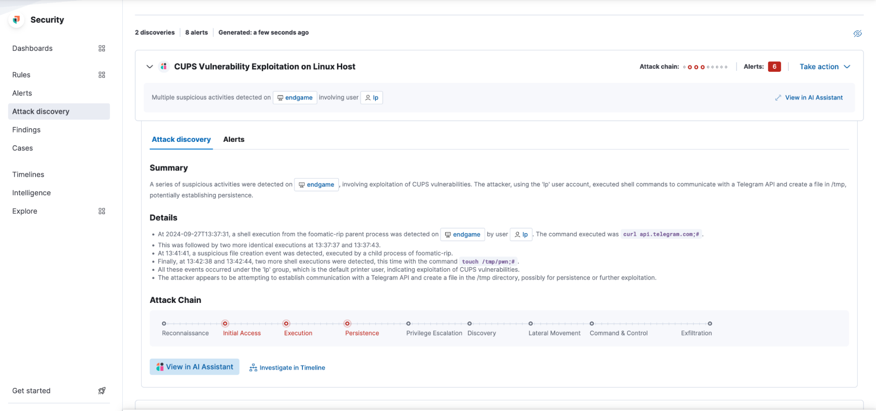
Task: Open Timelines from the sidebar
Action: (28, 175)
